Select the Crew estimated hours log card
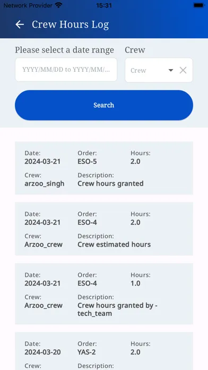 pos(104,229)
